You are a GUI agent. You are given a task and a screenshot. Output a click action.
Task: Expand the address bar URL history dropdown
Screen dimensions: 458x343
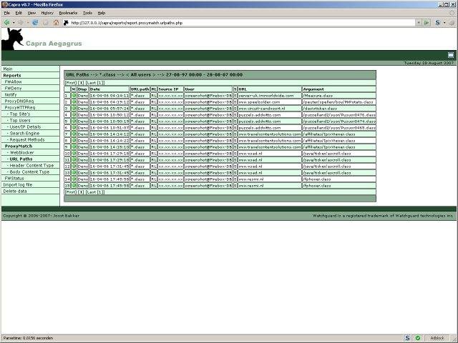click(x=419, y=22)
